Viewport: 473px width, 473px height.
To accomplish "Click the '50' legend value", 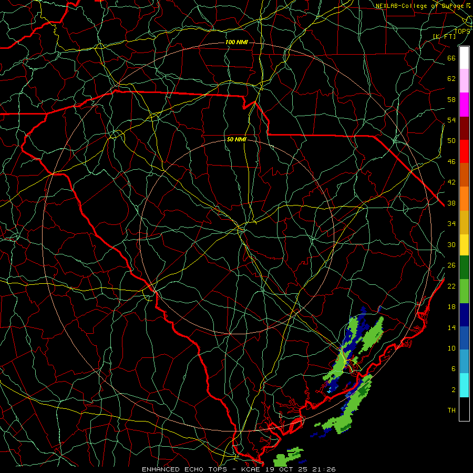I will [451, 140].
